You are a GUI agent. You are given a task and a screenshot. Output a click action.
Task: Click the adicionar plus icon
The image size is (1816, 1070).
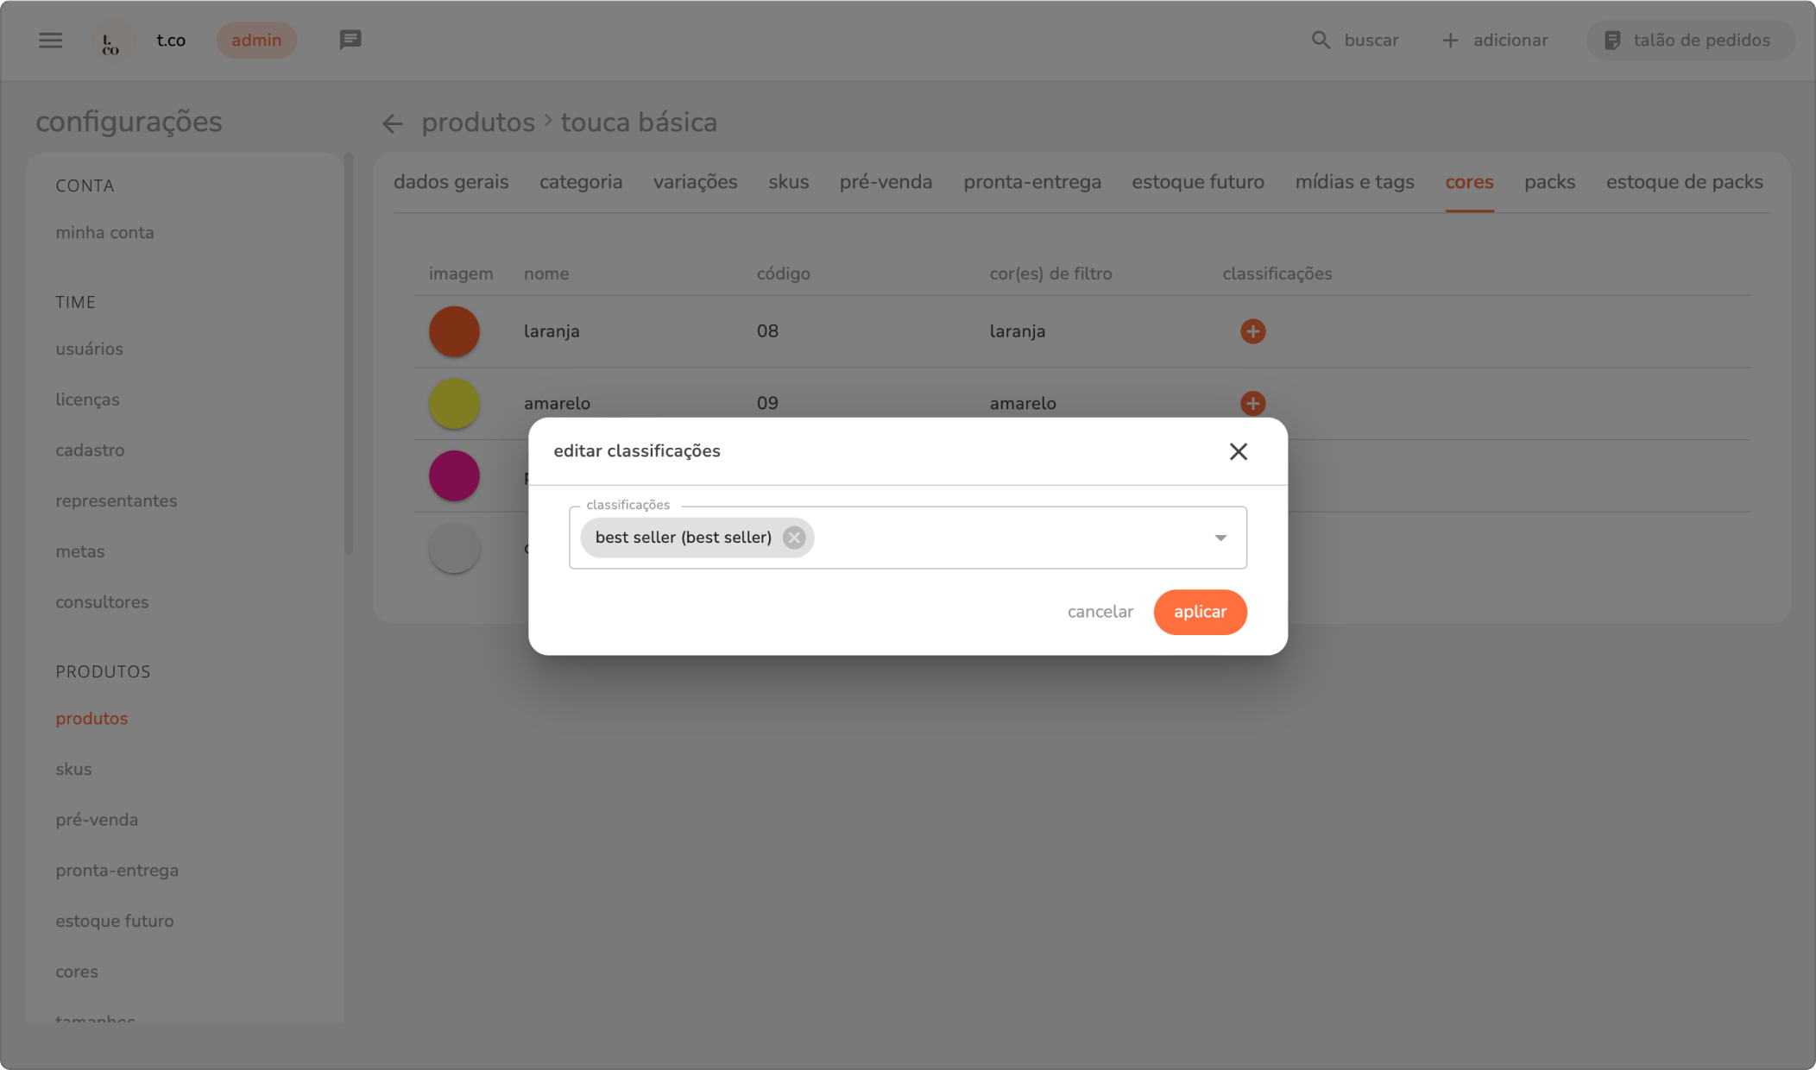point(1450,41)
